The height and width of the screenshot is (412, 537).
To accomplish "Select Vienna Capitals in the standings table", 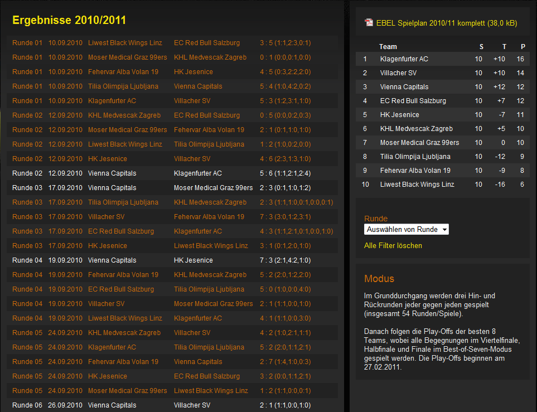I will coord(404,87).
